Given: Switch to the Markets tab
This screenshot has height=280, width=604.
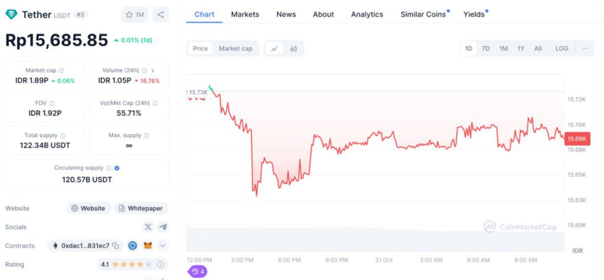Looking at the screenshot, I should (245, 14).
